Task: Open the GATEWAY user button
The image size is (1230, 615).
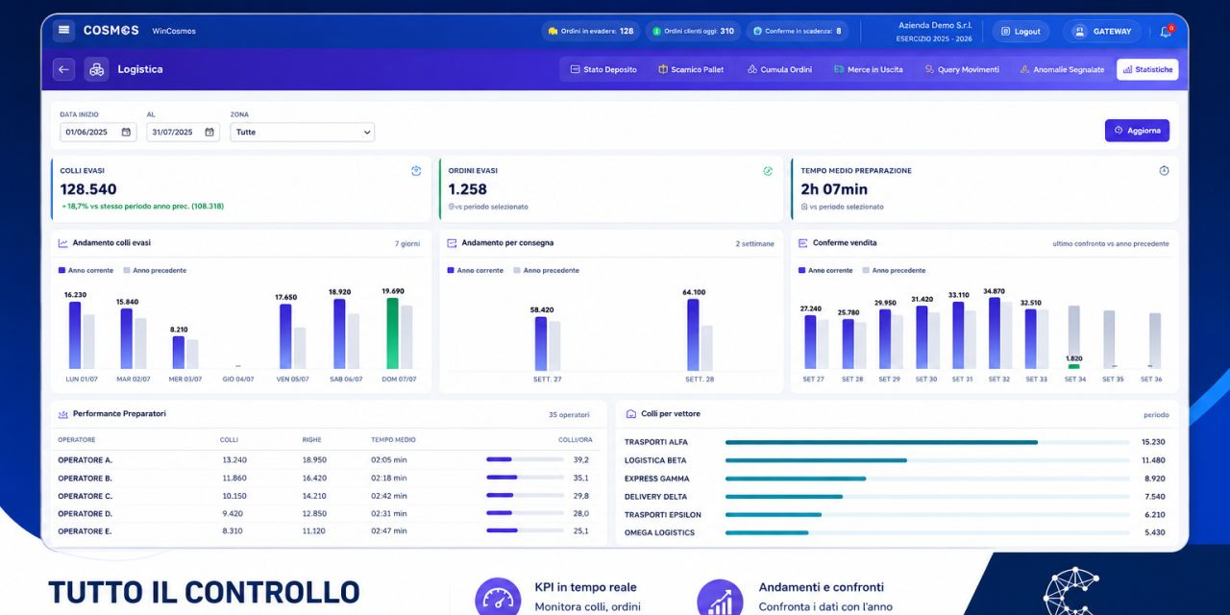Action: pyautogui.click(x=1102, y=32)
